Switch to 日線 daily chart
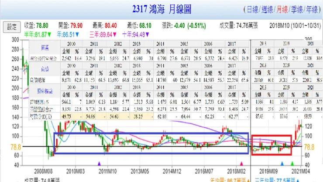 [252, 10]
